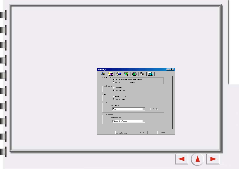
Task: Click the UI Skin group label
Action: (x=106, y=102)
